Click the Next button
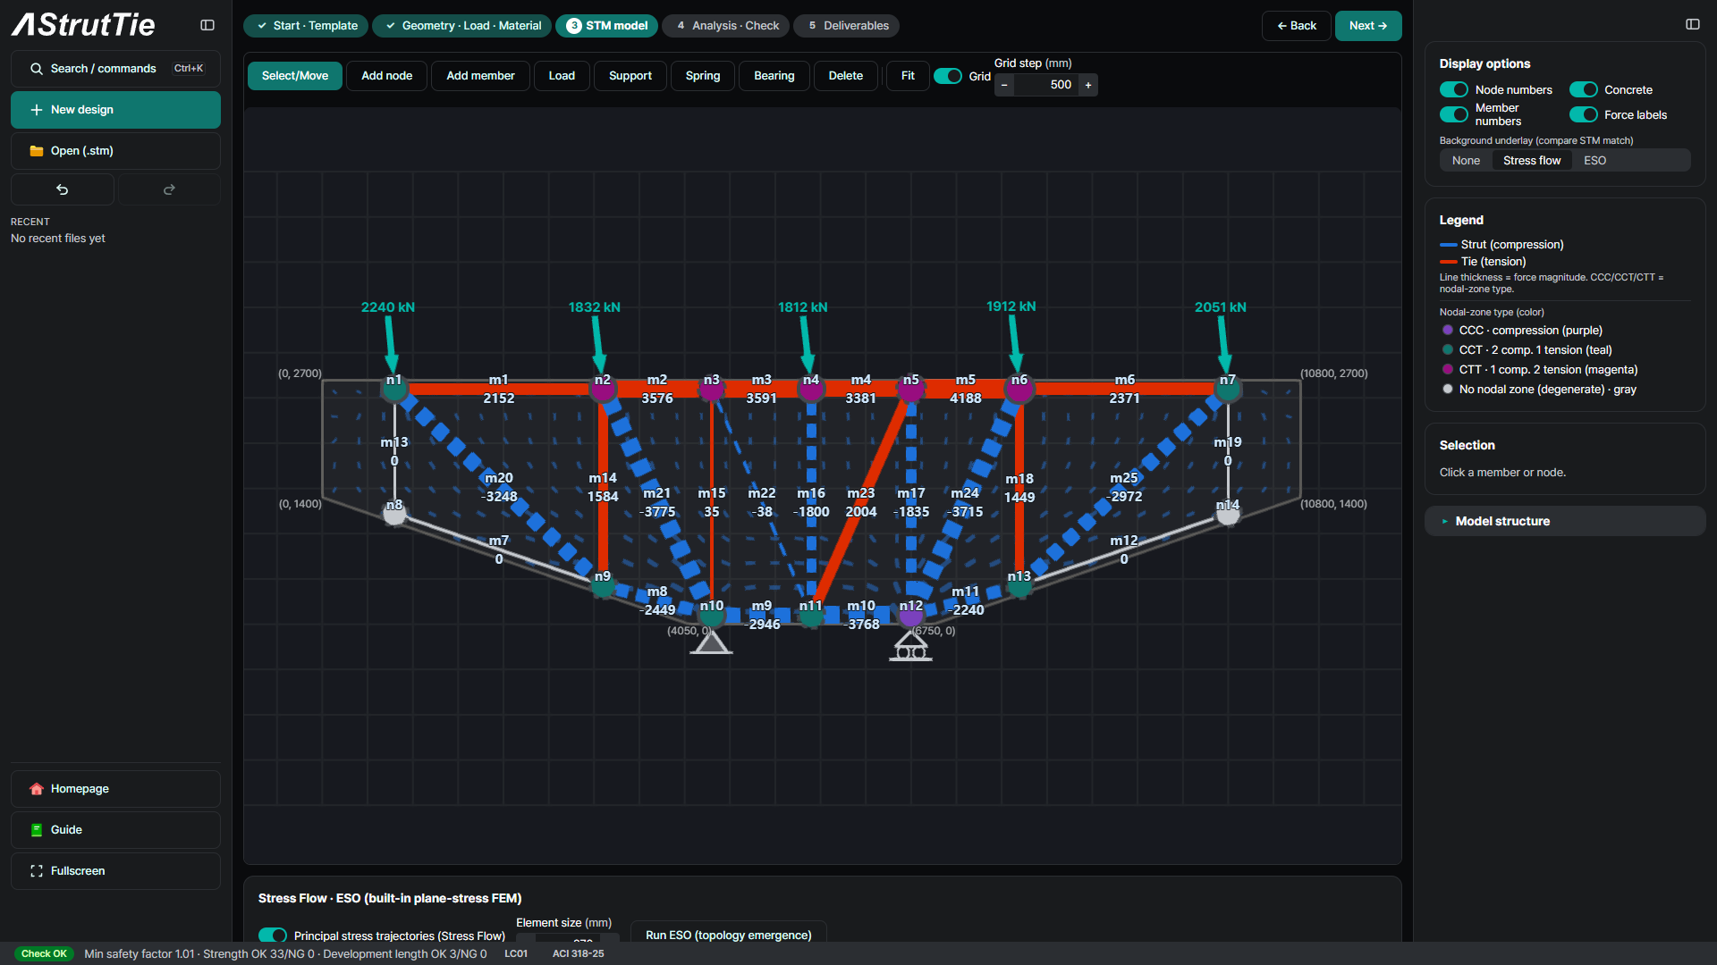Image resolution: width=1717 pixels, height=965 pixels. 1368,26
